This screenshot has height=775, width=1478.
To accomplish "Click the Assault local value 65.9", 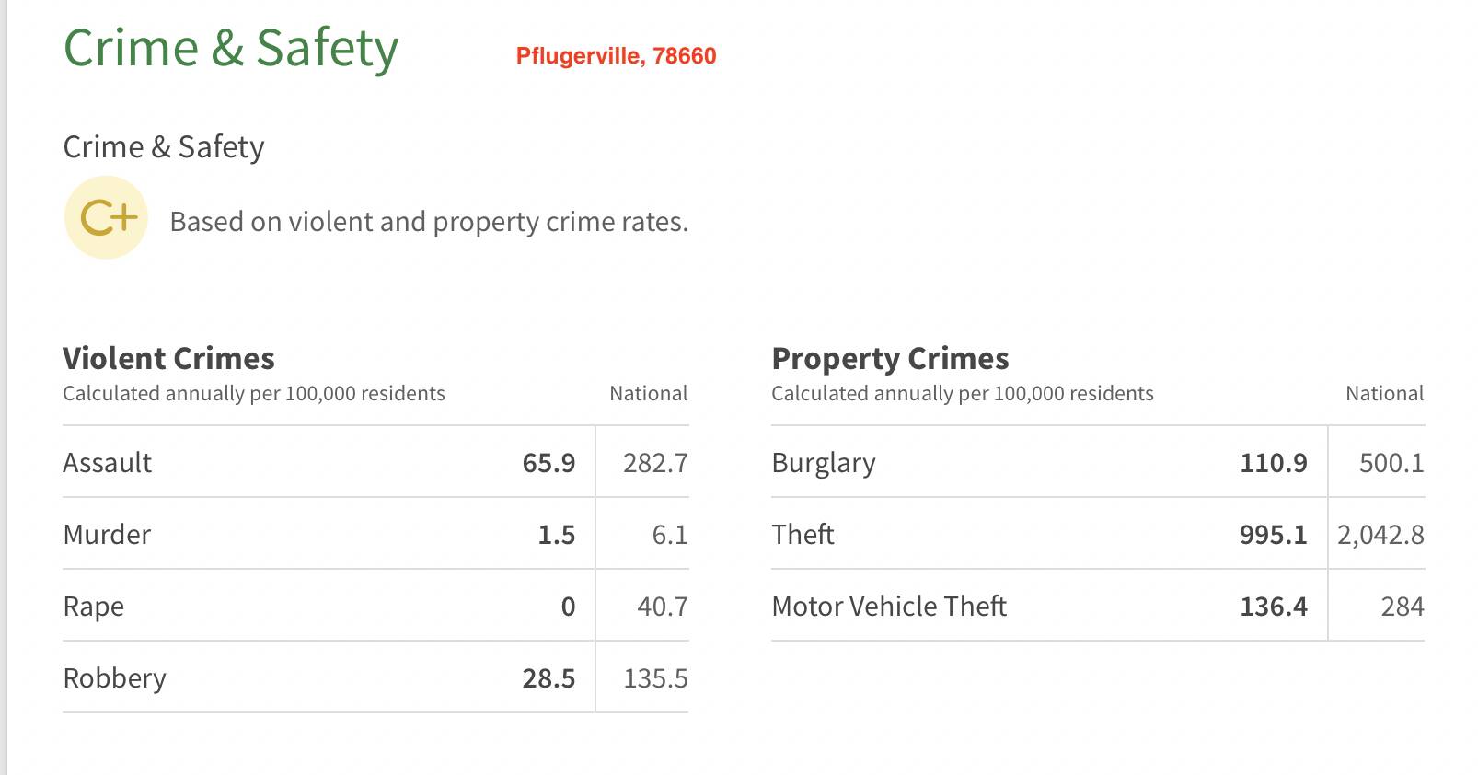I will (x=548, y=462).
